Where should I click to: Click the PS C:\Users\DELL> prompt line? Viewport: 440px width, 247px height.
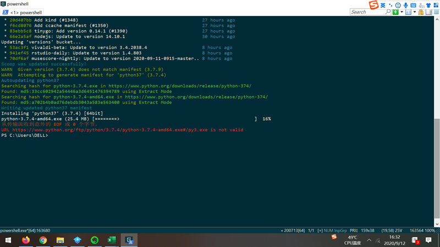(24, 135)
